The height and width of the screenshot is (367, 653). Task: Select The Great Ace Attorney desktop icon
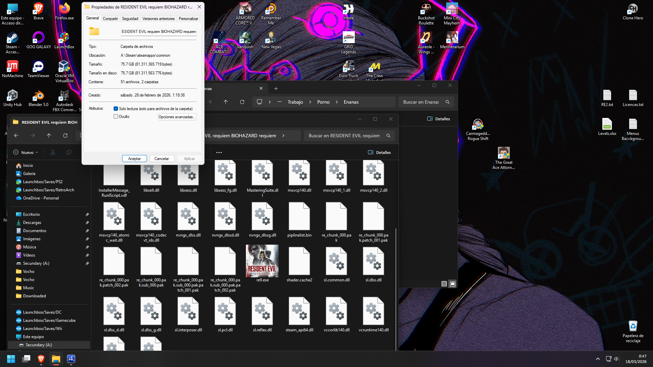pyautogui.click(x=504, y=158)
